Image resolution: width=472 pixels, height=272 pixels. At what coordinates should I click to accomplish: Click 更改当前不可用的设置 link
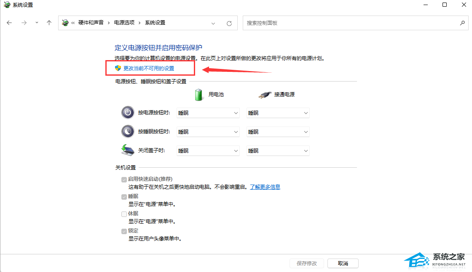coord(148,68)
